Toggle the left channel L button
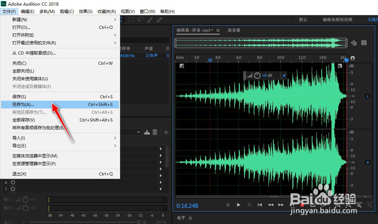This screenshot has width=378, height=224. [368, 96]
